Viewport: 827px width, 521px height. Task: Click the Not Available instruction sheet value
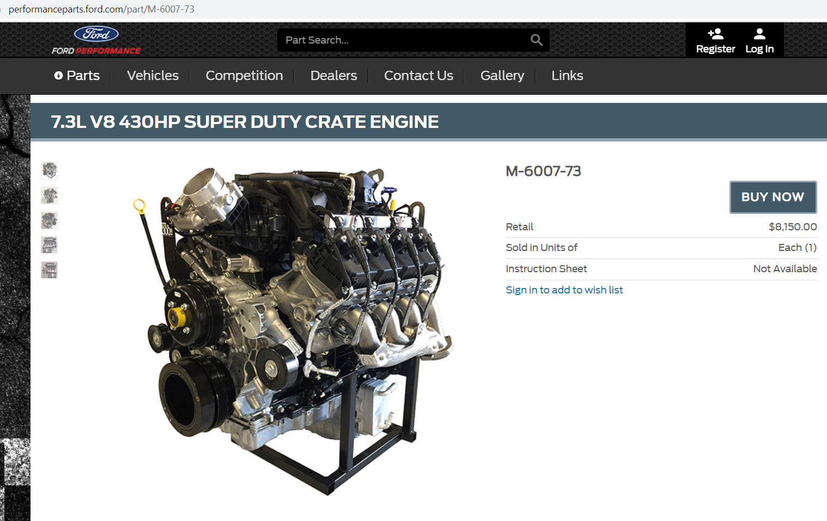pos(785,269)
